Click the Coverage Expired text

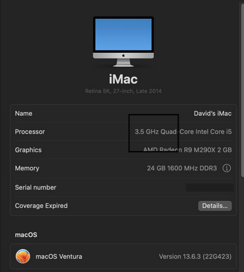point(41,206)
